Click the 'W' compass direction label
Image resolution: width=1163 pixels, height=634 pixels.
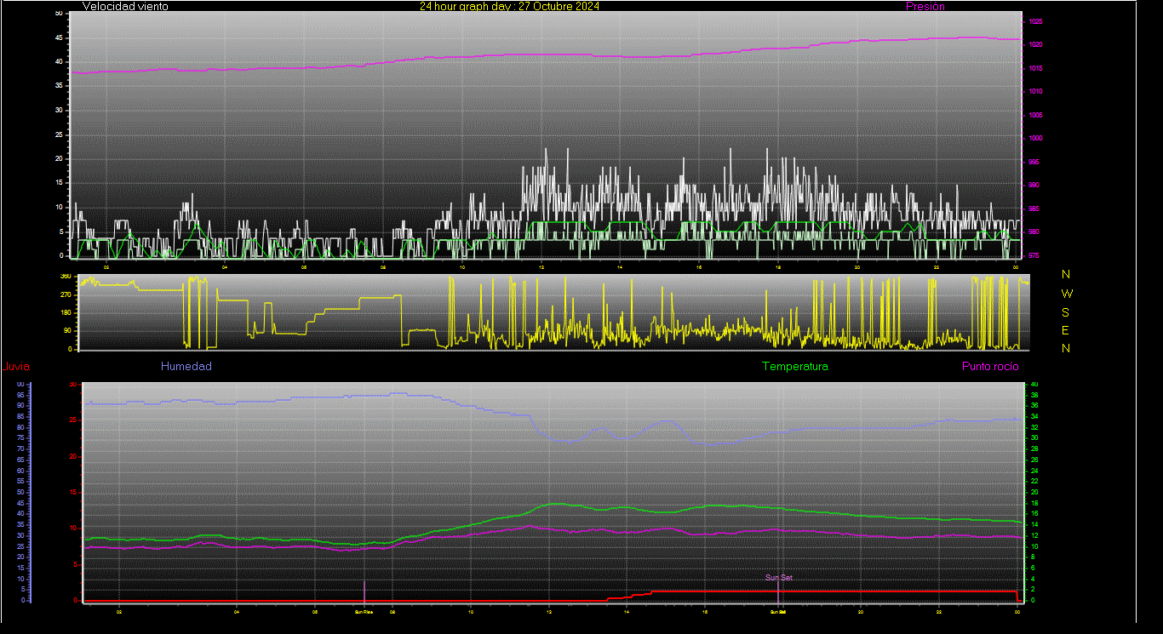click(1068, 294)
